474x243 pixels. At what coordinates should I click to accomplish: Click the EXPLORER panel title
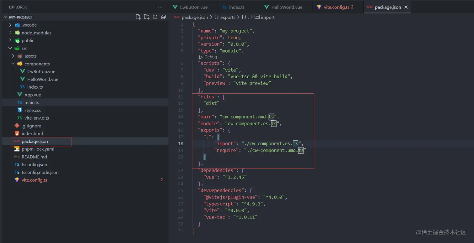18,7
